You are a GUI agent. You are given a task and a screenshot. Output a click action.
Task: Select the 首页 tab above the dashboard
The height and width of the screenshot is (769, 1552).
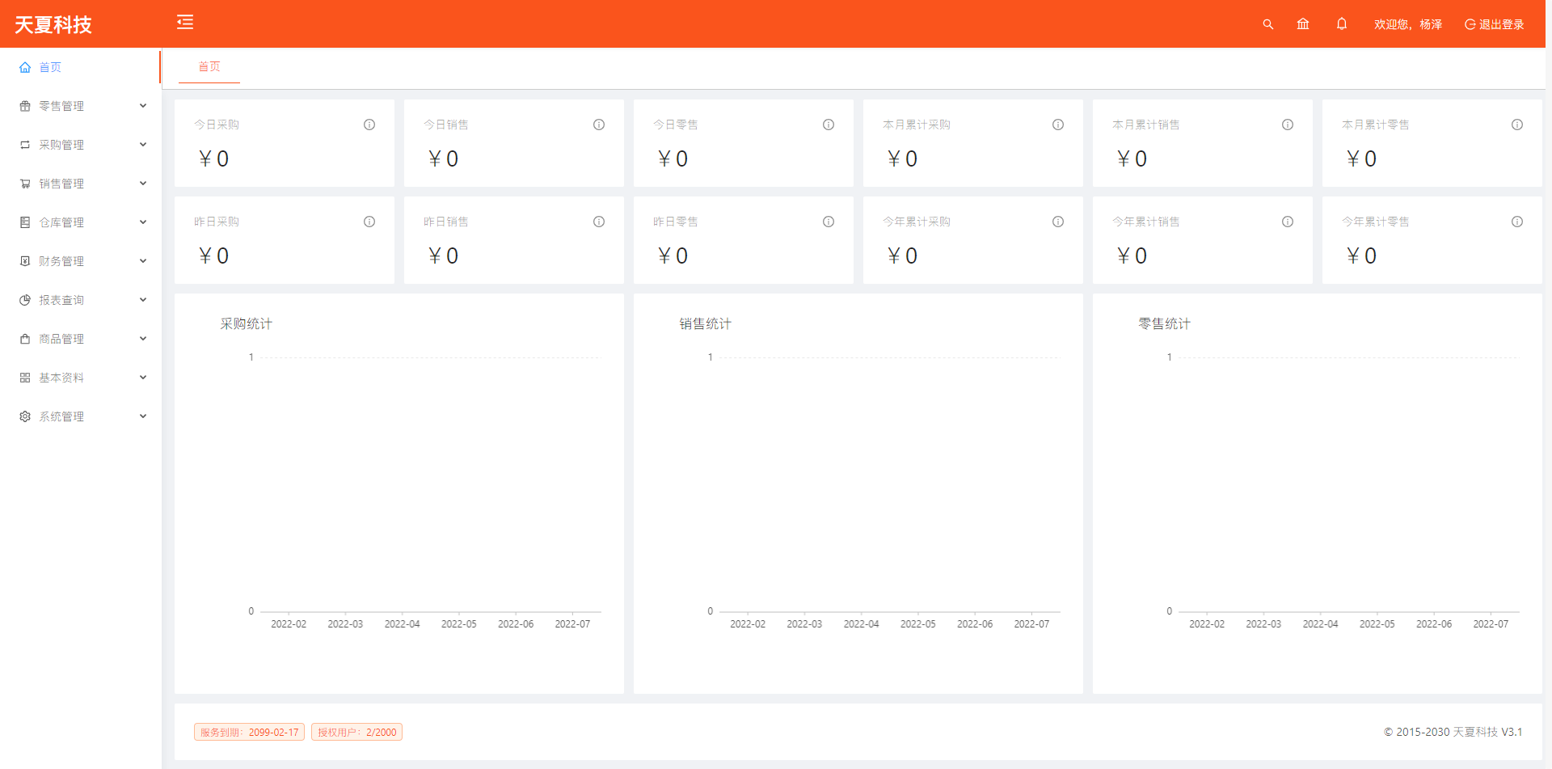(x=209, y=66)
